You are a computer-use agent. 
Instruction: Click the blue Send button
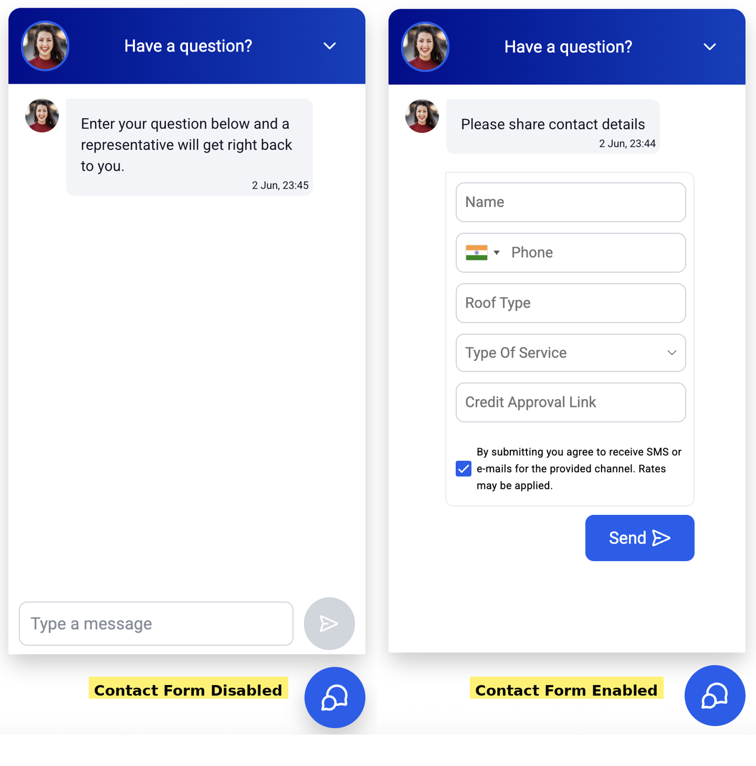coord(640,538)
